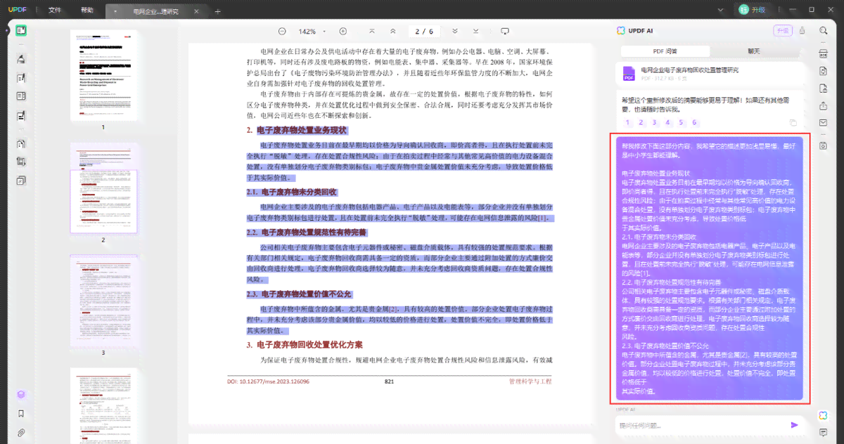This screenshot has height=444, width=844.
Task: Start slideshow presentation icon
Action: pos(504,32)
